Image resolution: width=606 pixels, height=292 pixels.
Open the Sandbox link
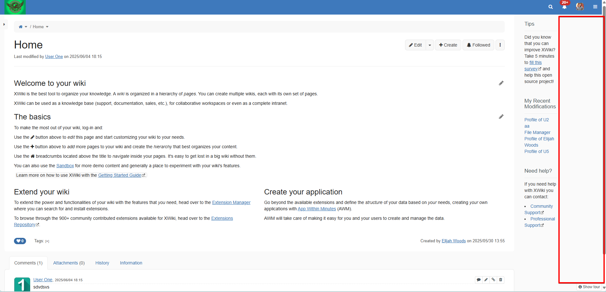[x=65, y=166]
